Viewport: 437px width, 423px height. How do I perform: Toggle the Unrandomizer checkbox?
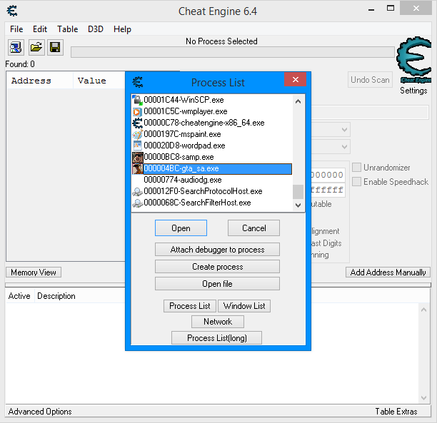click(356, 168)
